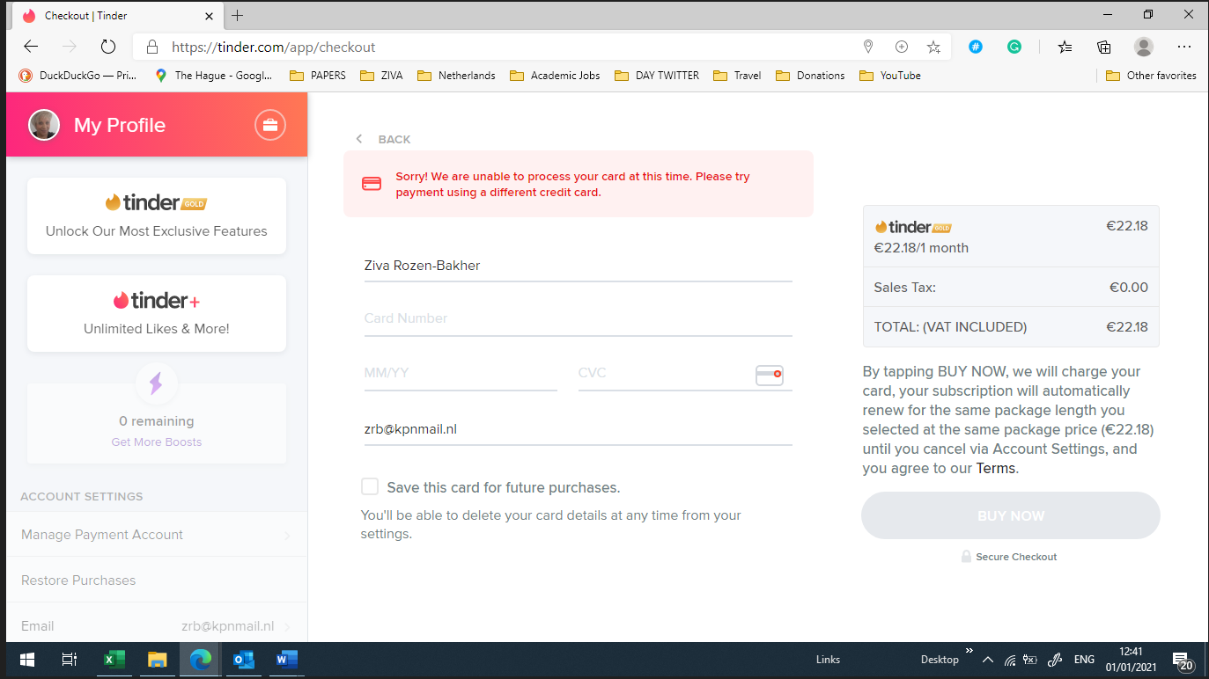Go back in browser history
The image size is (1209, 679).
[x=31, y=47]
